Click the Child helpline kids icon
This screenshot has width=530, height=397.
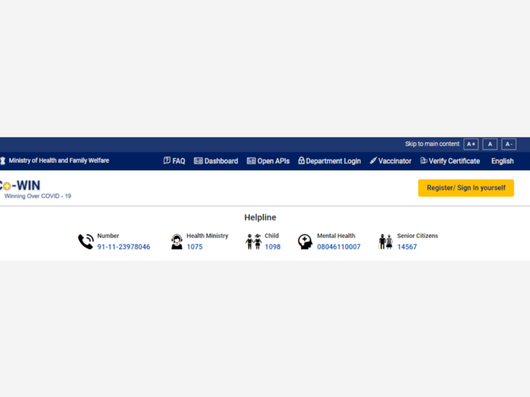pos(254,242)
